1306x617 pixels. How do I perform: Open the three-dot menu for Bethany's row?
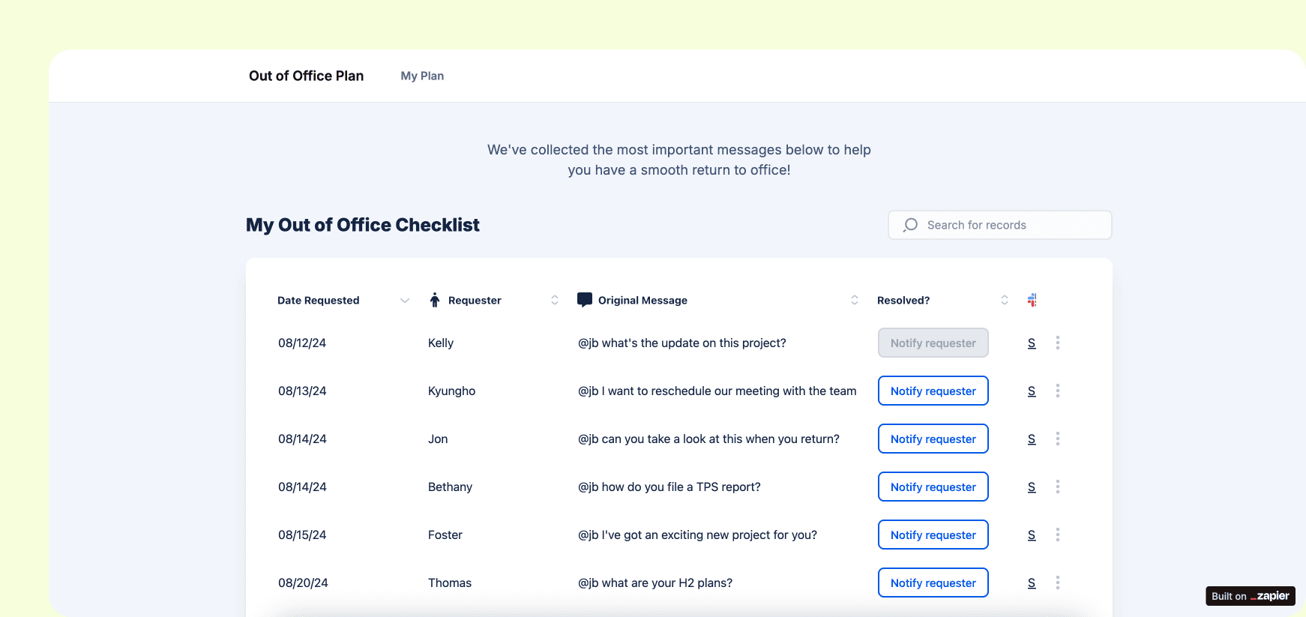1057,487
